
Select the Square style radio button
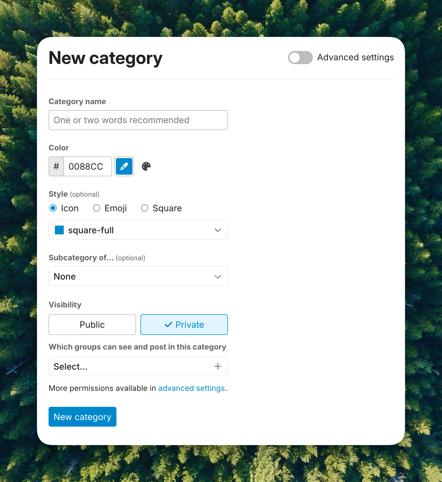pos(145,208)
